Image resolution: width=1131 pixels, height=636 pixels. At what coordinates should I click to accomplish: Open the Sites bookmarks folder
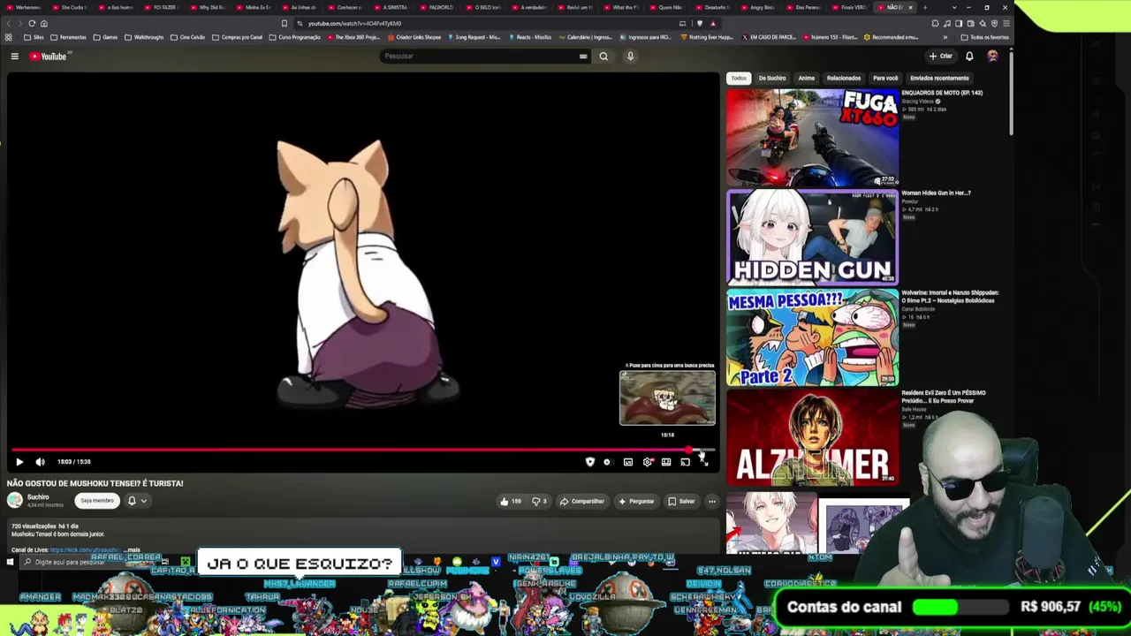pos(34,37)
